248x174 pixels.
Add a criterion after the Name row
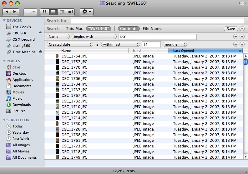(x=242, y=37)
